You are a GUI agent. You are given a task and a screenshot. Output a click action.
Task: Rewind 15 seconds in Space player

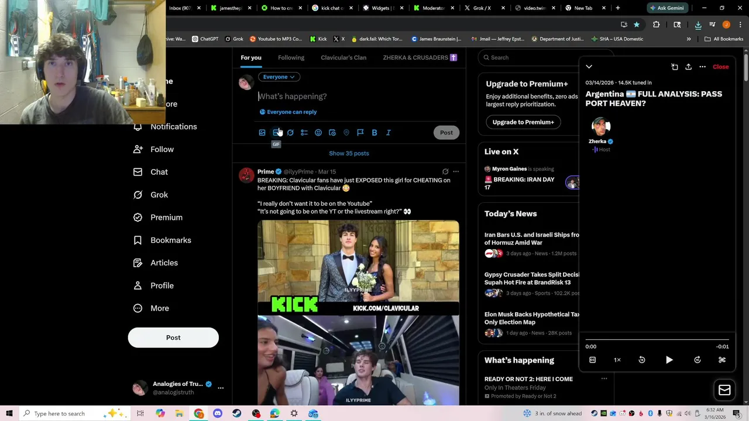[642, 360]
